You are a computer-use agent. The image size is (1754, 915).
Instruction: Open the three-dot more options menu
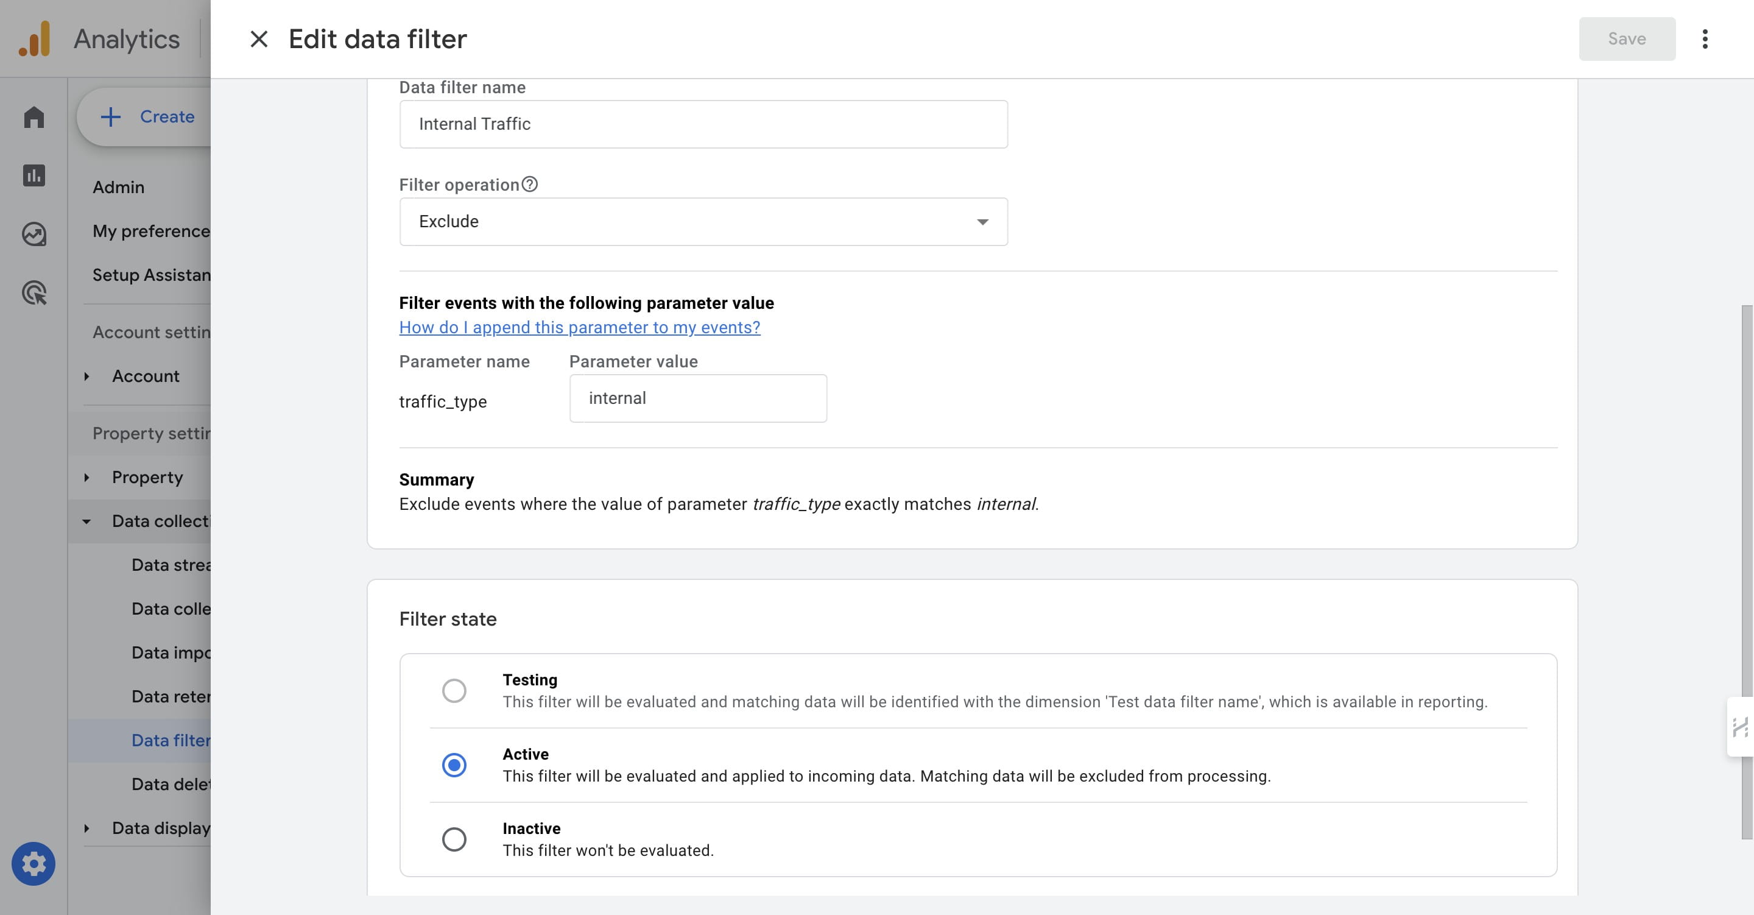click(1705, 39)
